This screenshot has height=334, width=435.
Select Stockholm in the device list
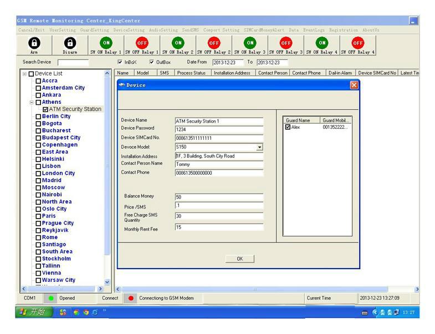57,259
